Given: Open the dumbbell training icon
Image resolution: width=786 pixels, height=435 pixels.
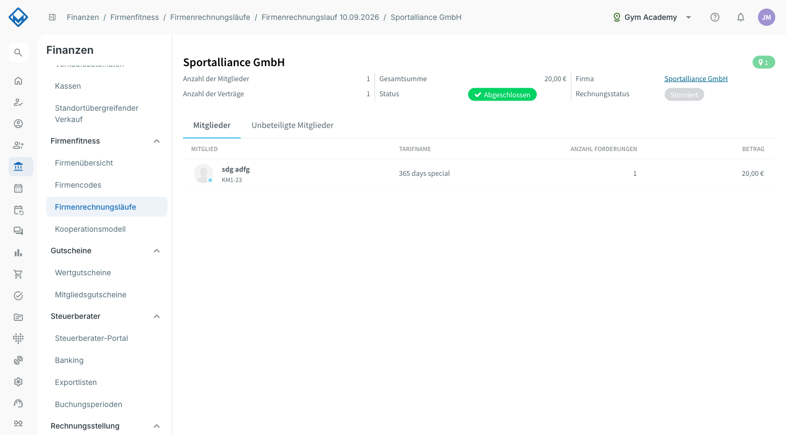Looking at the screenshot, I should click(18, 360).
